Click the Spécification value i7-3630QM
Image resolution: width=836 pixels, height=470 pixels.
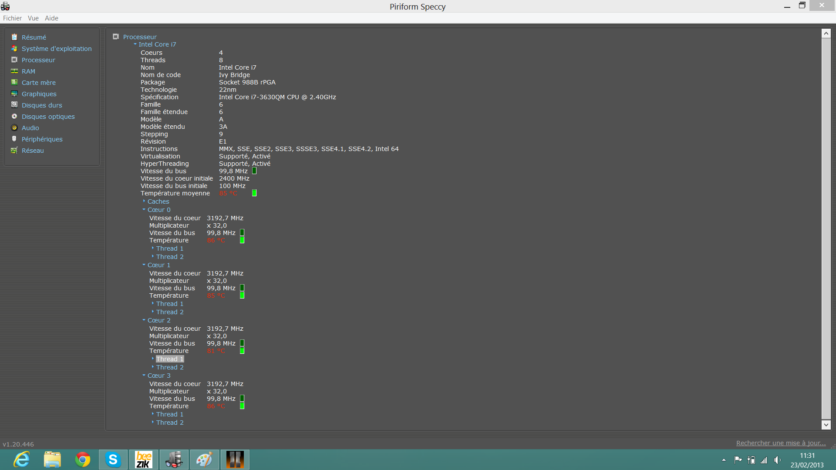(x=277, y=97)
